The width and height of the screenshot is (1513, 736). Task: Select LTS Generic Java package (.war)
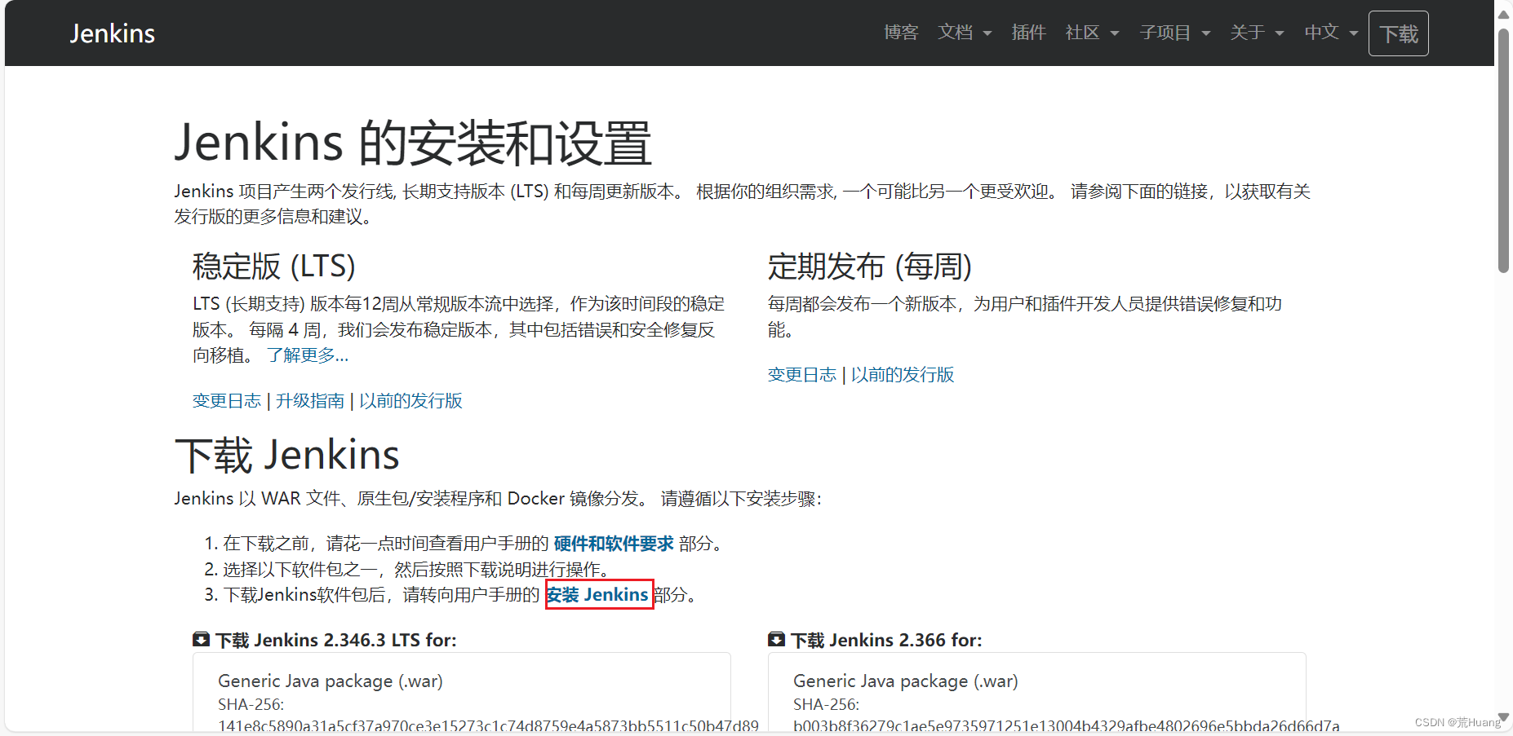coord(331,681)
